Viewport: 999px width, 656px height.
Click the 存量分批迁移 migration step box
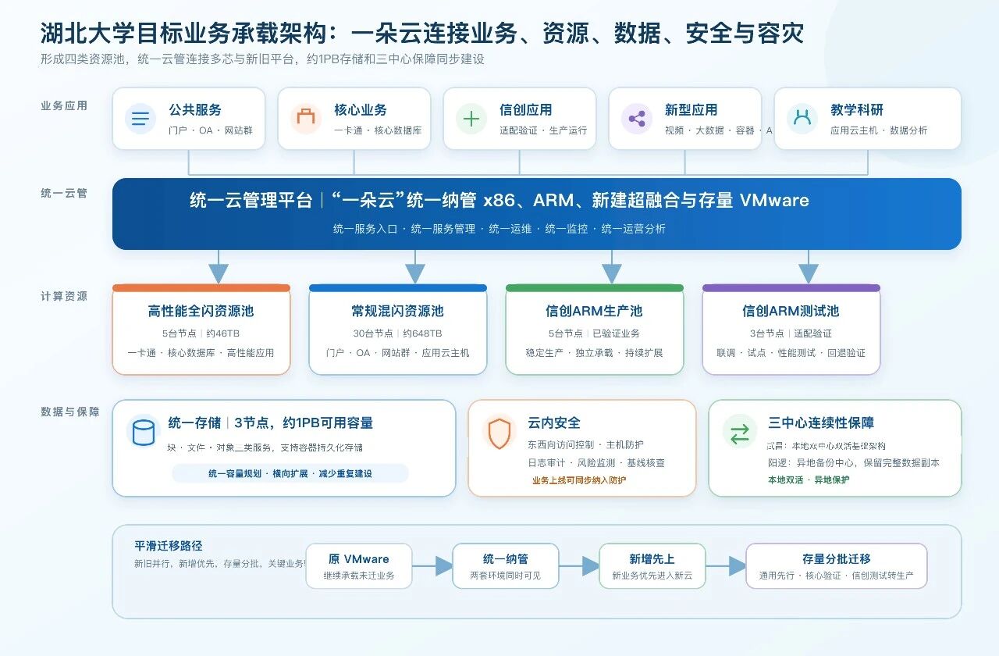tap(837, 566)
